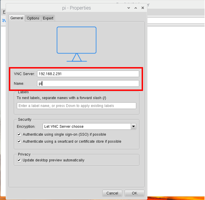Click the Name input field
The image size is (205, 200).
[88, 83]
